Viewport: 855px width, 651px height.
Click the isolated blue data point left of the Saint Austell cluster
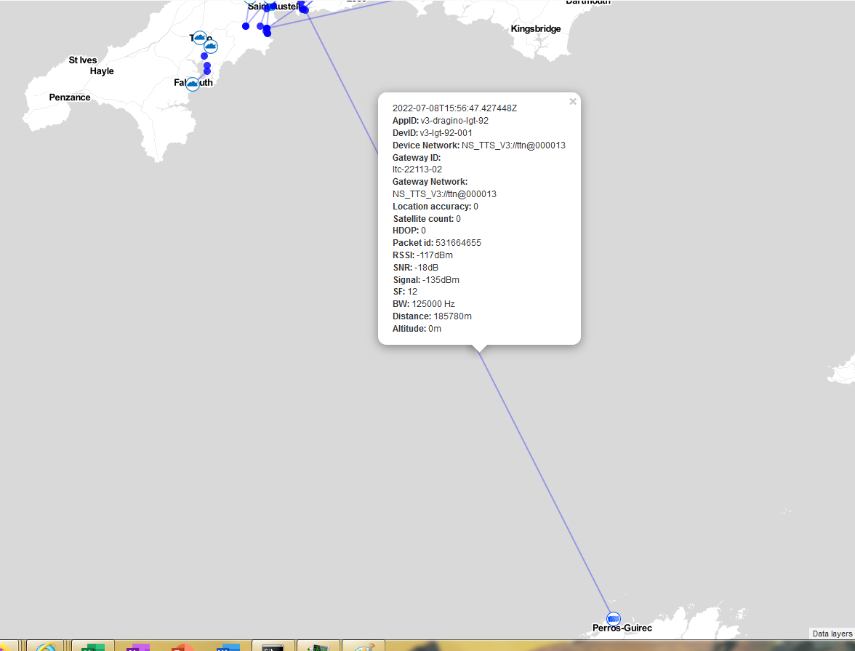pyautogui.click(x=246, y=26)
